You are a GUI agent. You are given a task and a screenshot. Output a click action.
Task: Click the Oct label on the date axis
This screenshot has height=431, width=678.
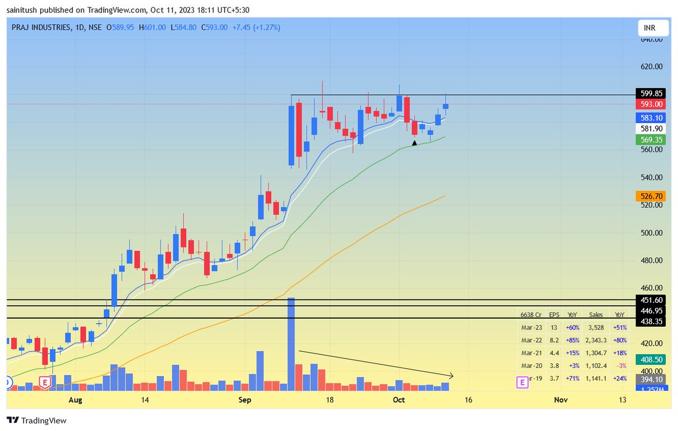[399, 400]
